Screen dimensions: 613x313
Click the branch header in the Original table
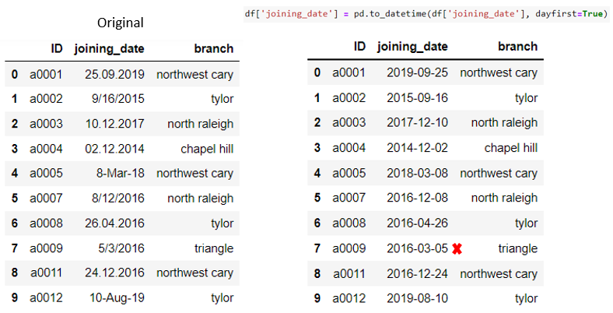pyautogui.click(x=214, y=48)
